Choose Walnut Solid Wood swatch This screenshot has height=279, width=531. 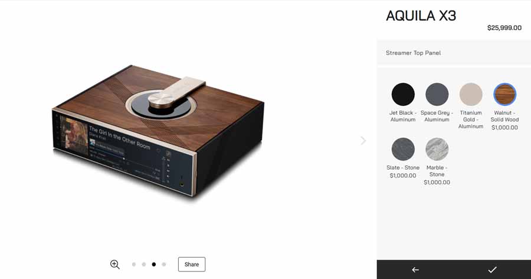point(504,94)
